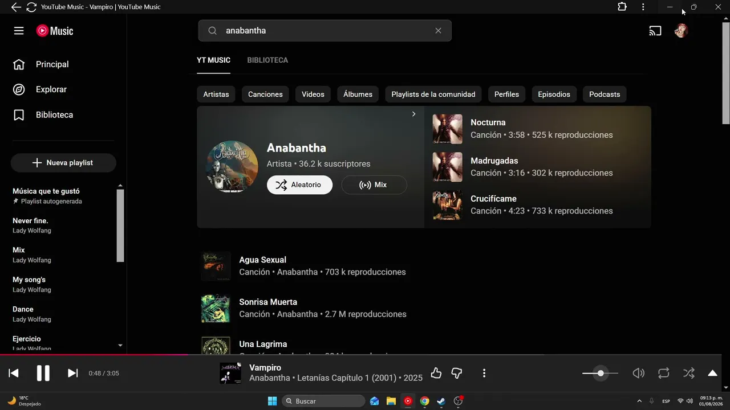Expand the now playing panel arrow
Screen dimensions: 730x410
(x=712, y=373)
